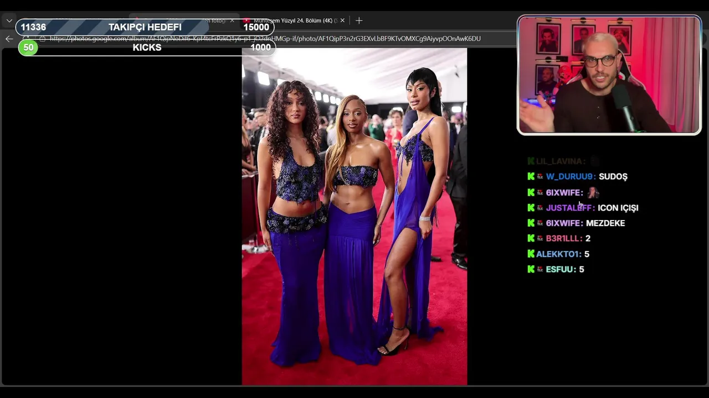
Task: Click Kick logo beside JUSTALEFF
Action: (531, 208)
